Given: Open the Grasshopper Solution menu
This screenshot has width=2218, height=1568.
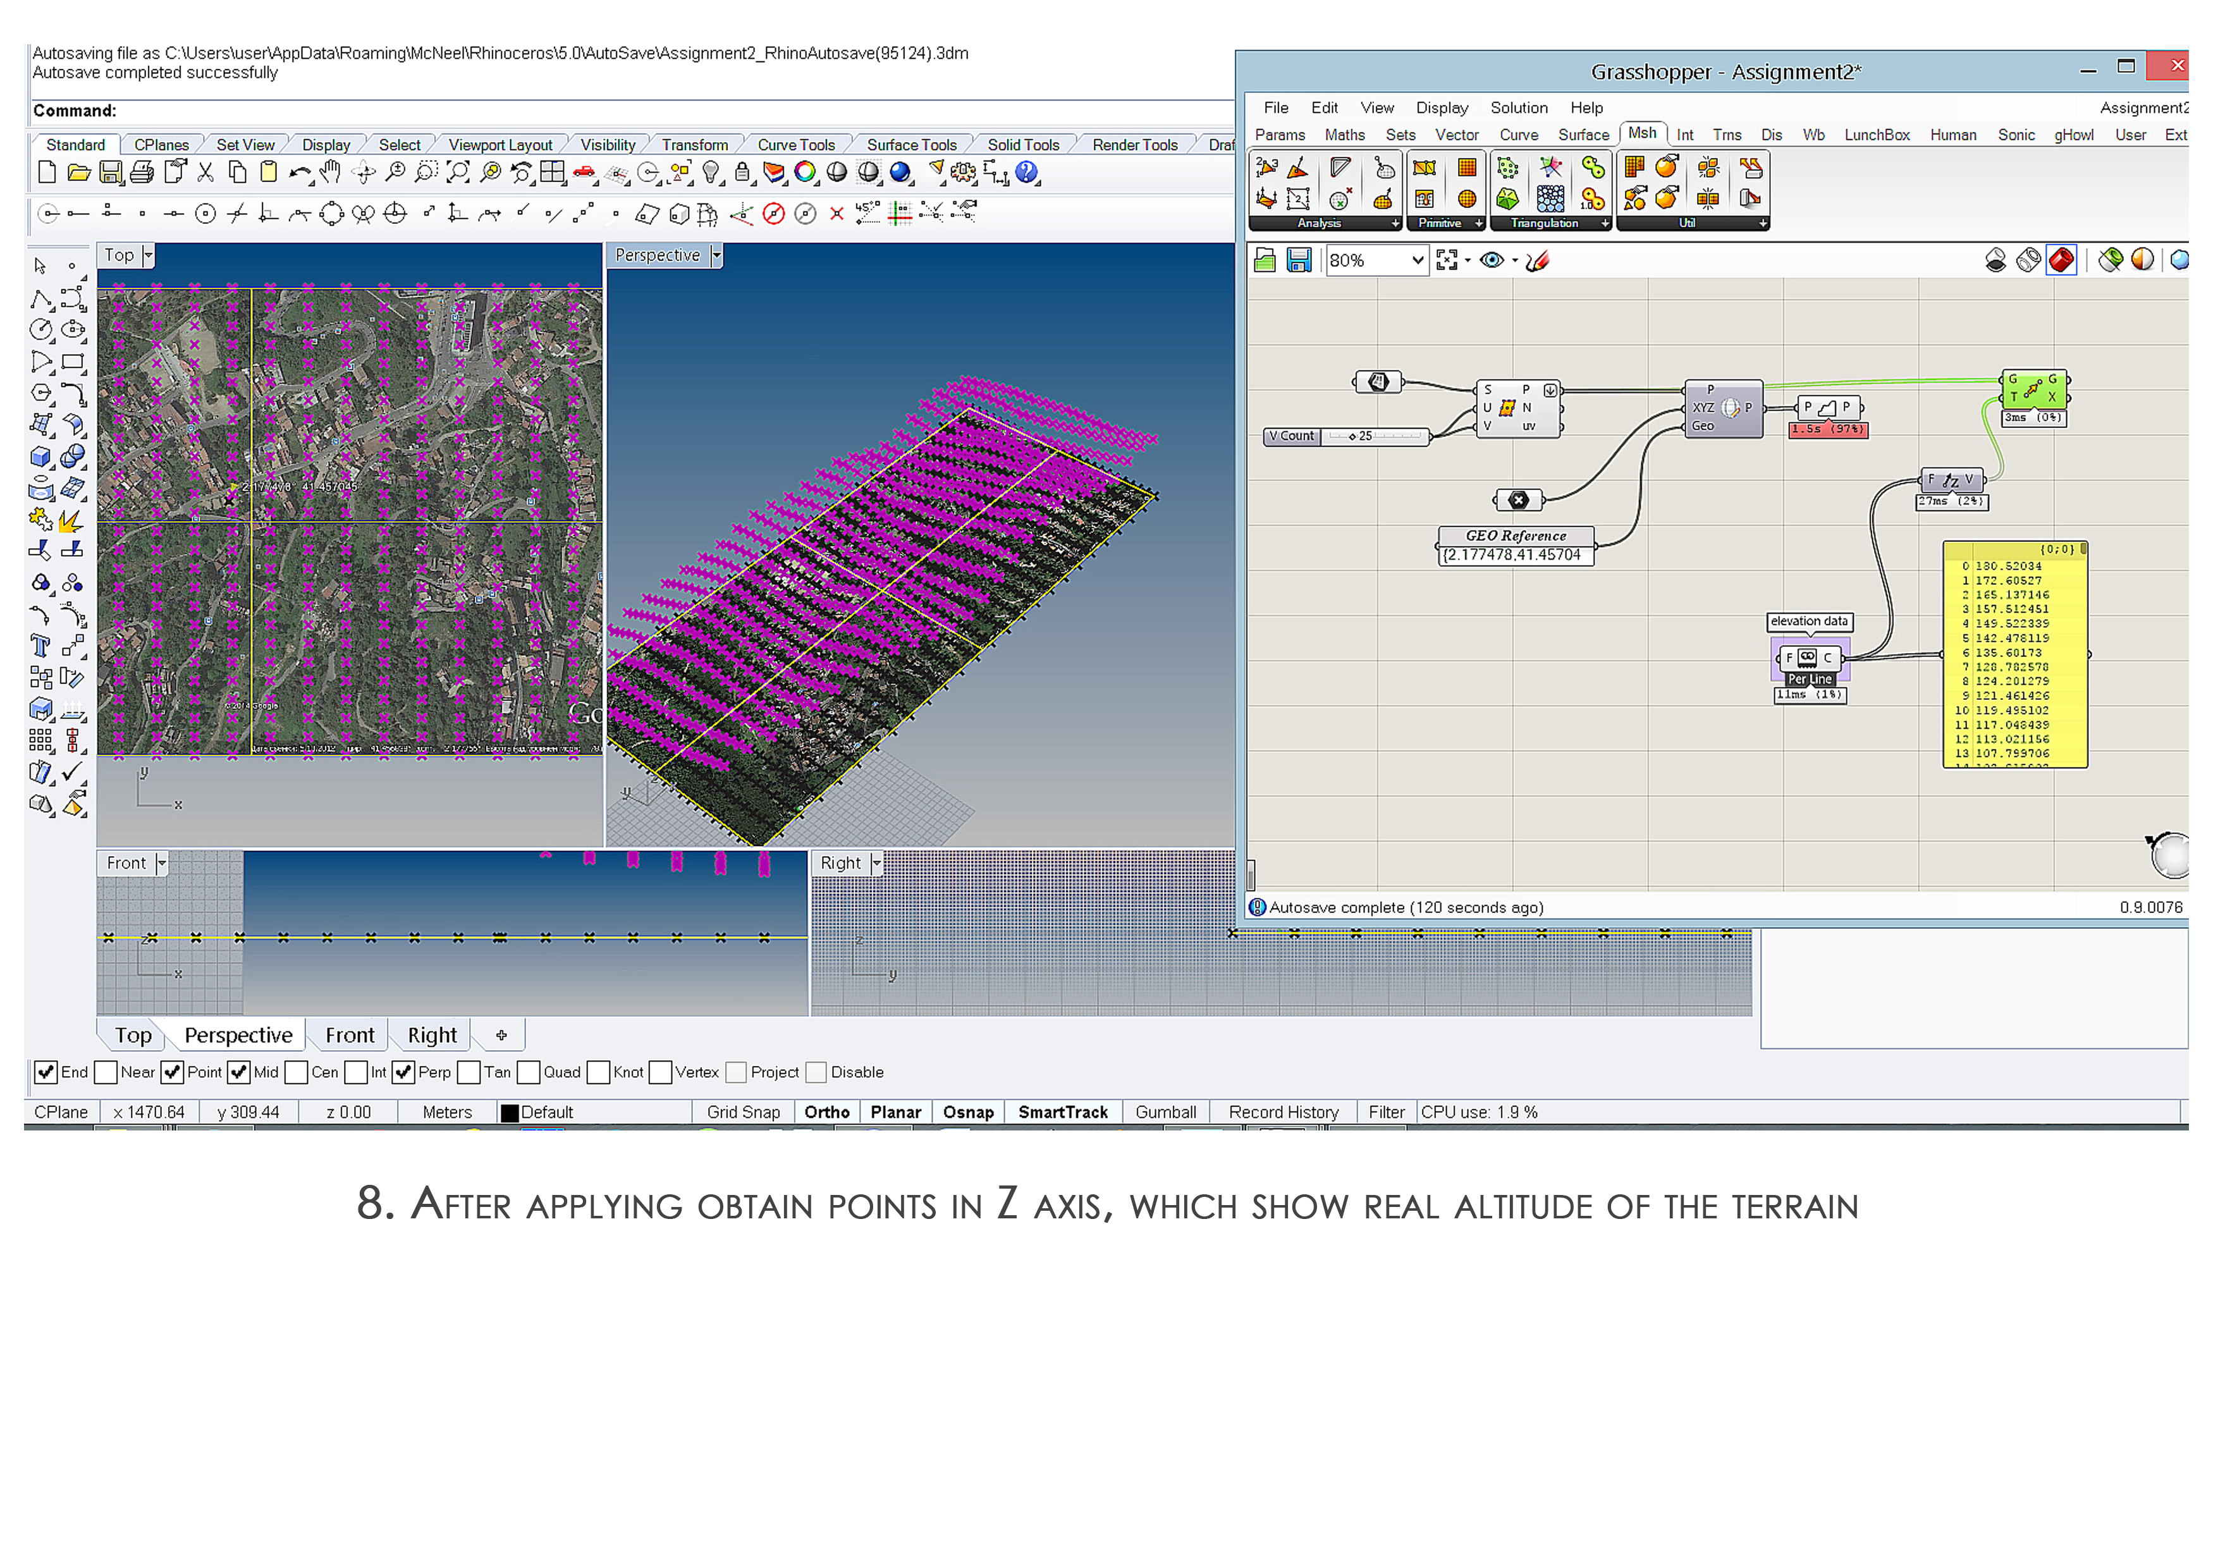Looking at the screenshot, I should (x=1517, y=108).
